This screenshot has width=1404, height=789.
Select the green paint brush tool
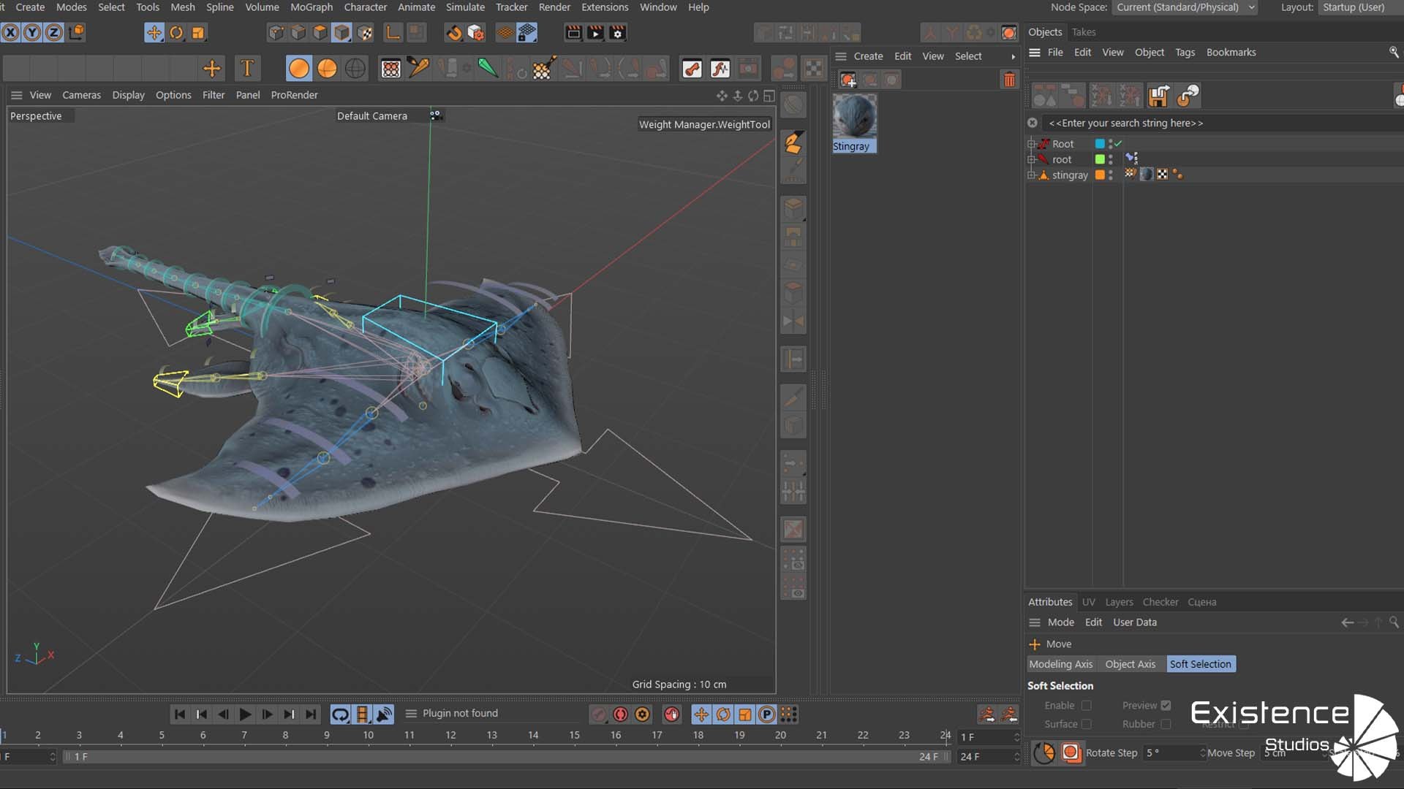487,69
